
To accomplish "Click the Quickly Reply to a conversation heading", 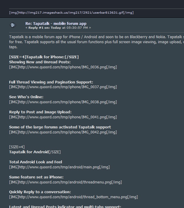I will point(40,192).
